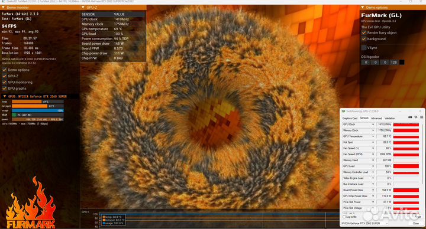This screenshot has width=426, height=229.
Task: Click the Power consumption row in GPU-Z overlay
Action: click(113, 38)
